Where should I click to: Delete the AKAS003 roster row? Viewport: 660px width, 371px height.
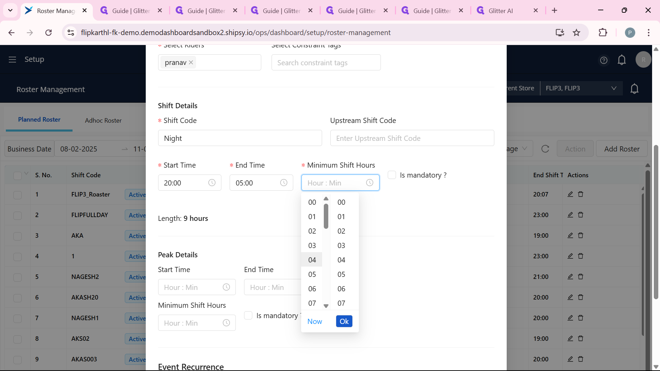[581, 359]
